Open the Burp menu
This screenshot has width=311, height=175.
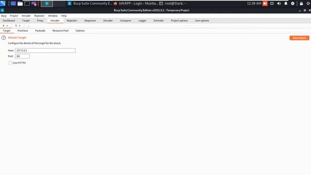click(x=4, y=16)
